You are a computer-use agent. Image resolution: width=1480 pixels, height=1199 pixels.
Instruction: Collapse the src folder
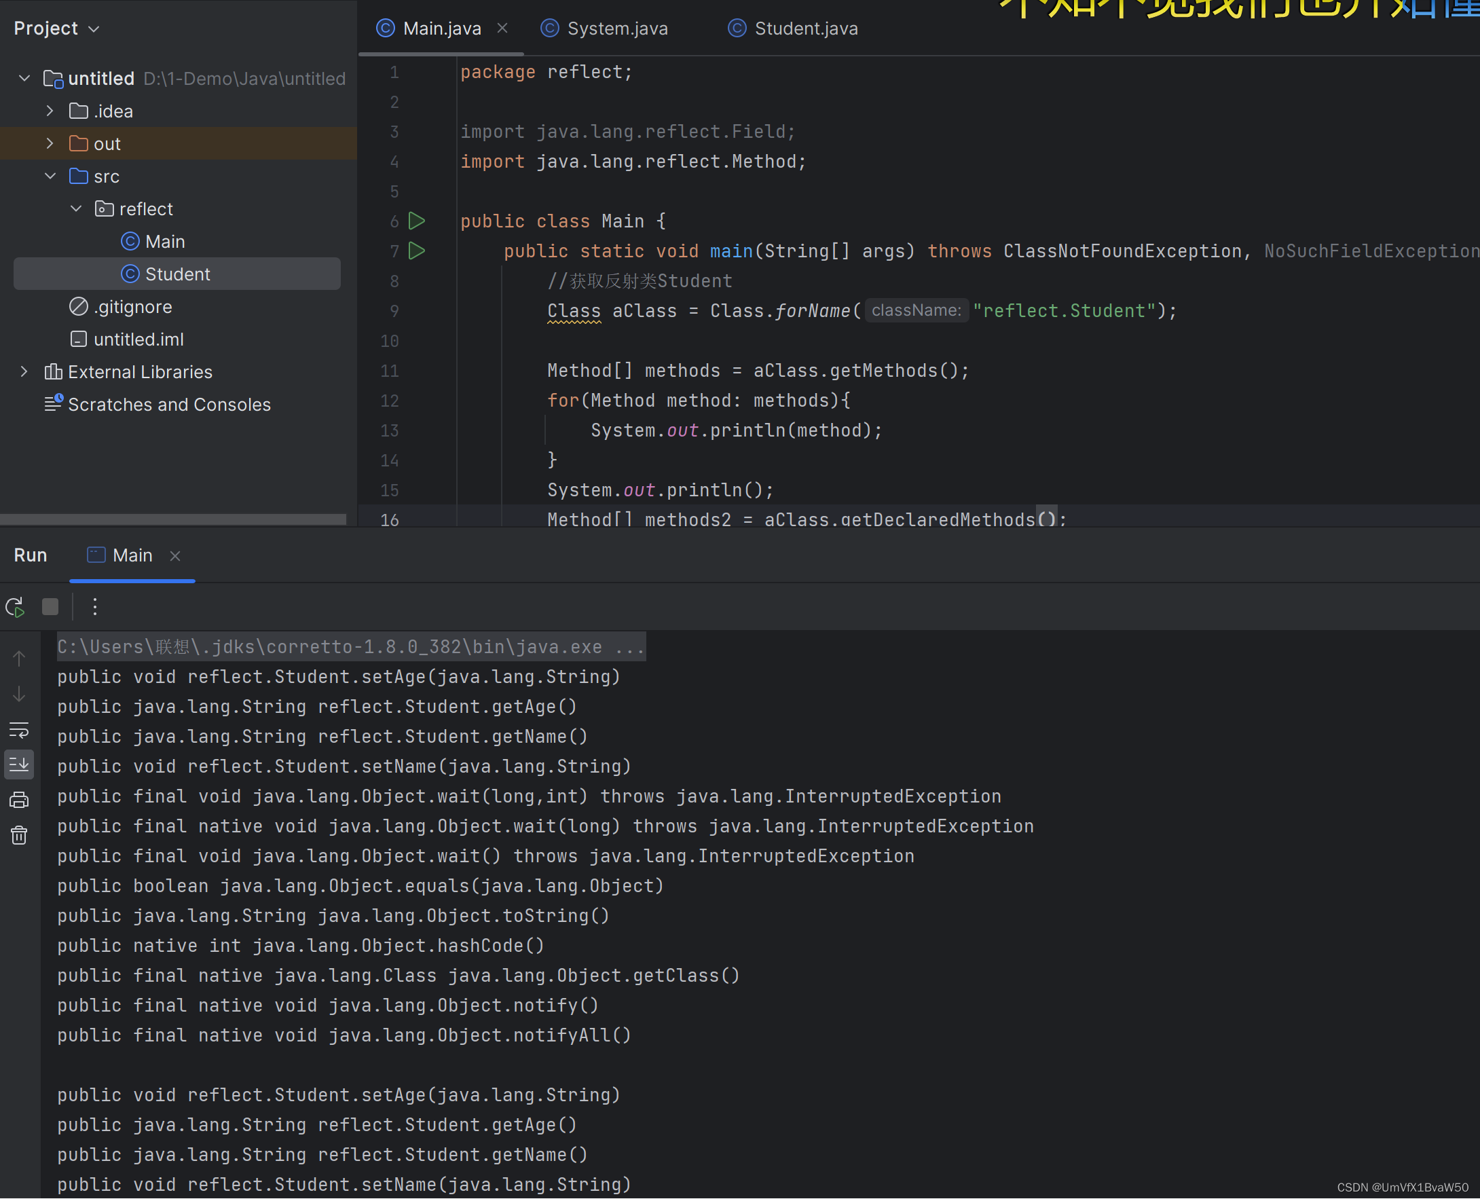pyautogui.click(x=50, y=176)
